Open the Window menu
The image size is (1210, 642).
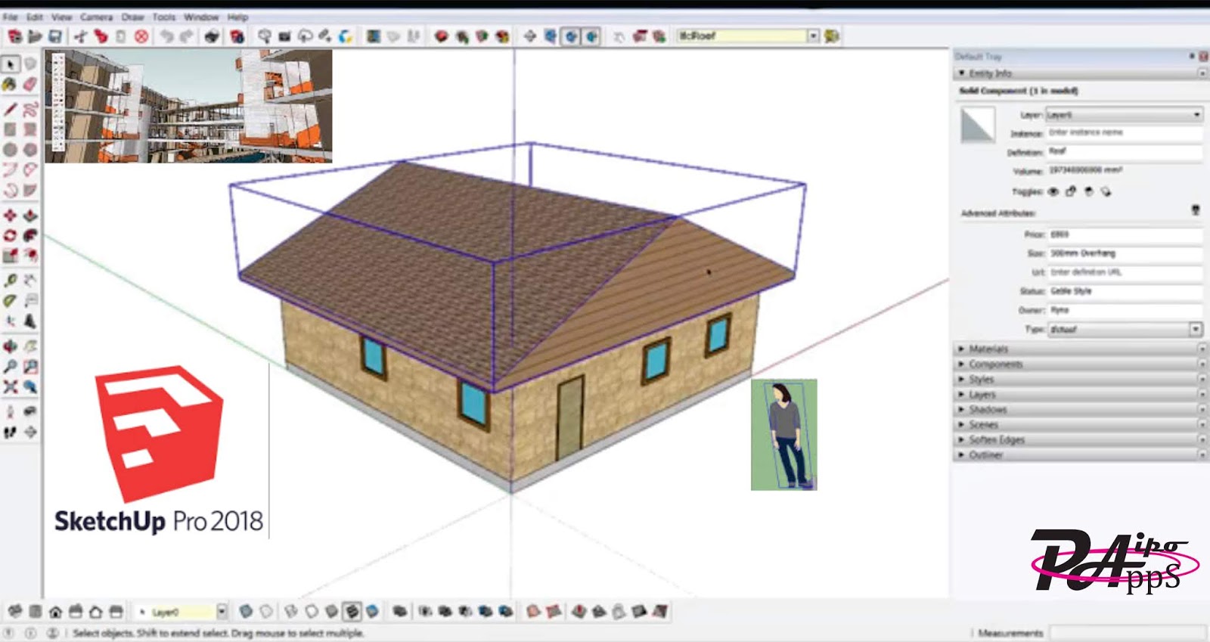click(201, 17)
